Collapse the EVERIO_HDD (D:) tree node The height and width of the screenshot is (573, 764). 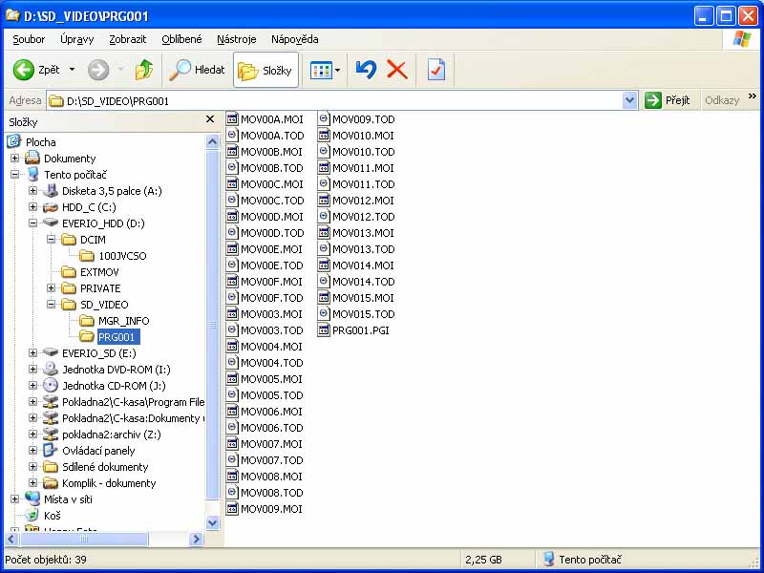33,223
